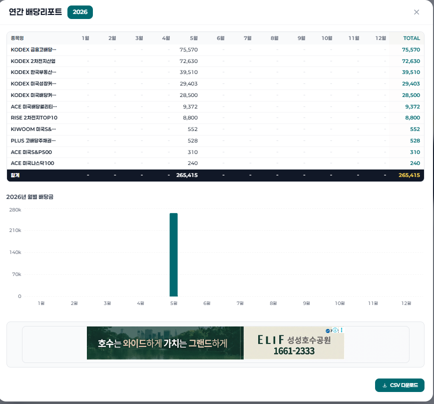Click TOTAL value 240 for ACE 미국나스닥100
This screenshot has height=404, width=434.
(x=415, y=163)
